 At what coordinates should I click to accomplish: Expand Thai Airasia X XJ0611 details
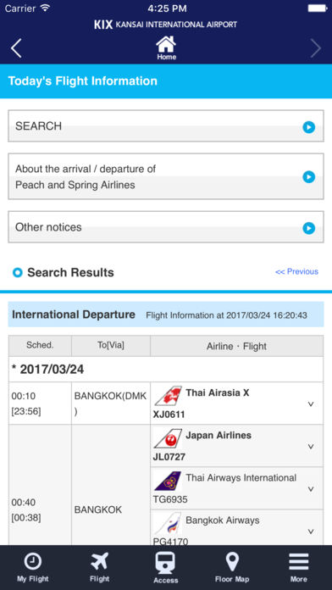[x=311, y=404]
